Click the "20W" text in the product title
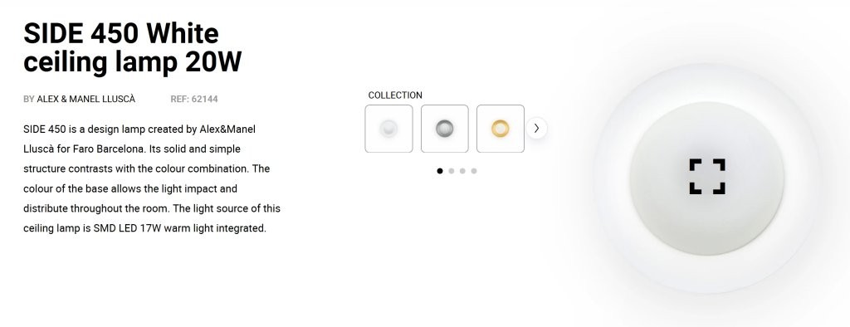This screenshot has width=850, height=327. pyautogui.click(x=213, y=62)
